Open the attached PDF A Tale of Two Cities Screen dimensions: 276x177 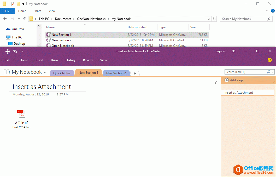point(21,113)
